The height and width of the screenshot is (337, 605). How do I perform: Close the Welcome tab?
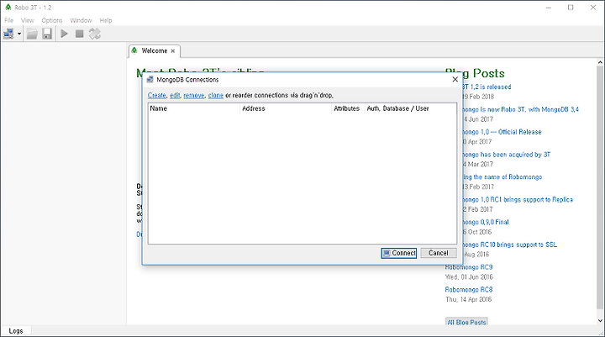(173, 51)
